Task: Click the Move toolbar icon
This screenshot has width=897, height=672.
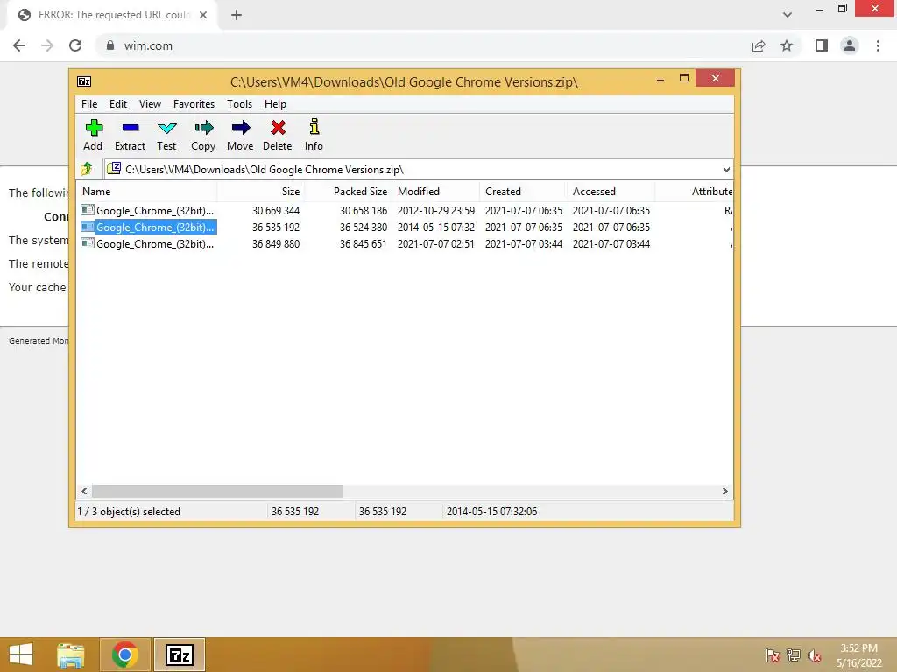Action: click(x=240, y=135)
